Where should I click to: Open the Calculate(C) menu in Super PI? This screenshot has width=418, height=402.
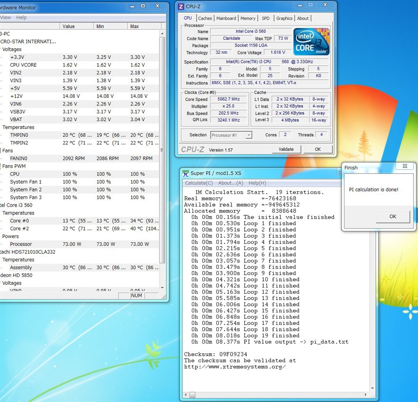click(199, 183)
